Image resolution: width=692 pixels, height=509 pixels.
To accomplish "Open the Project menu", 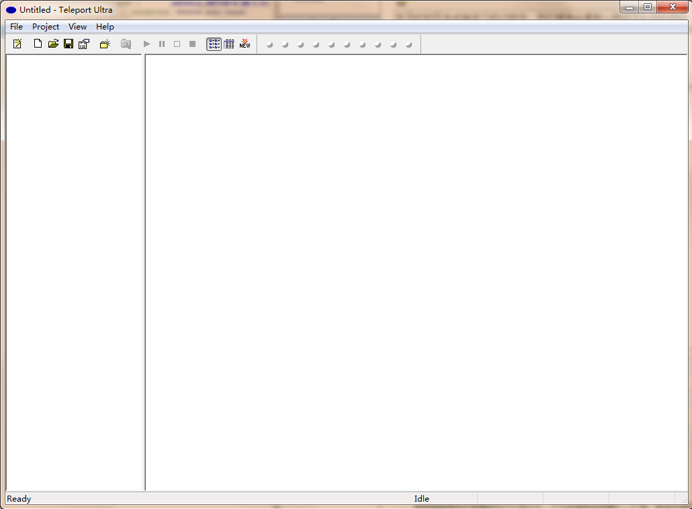I will click(x=46, y=27).
